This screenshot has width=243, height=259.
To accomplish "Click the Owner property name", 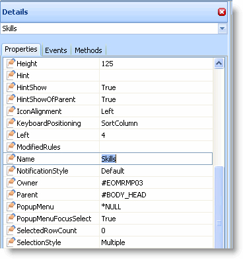I will coord(27,183).
